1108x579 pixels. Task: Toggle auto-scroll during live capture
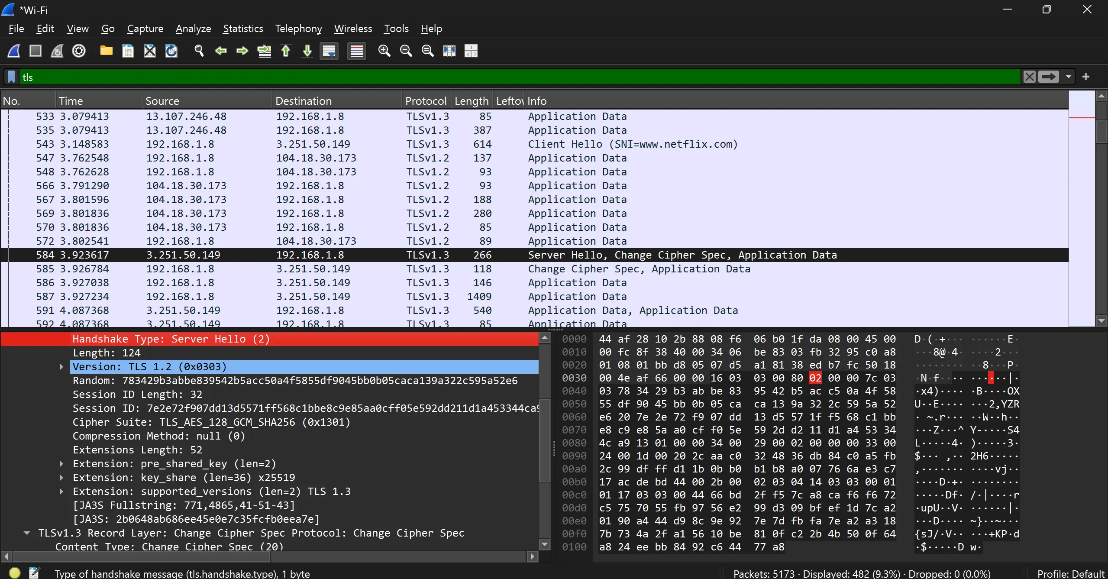click(329, 51)
